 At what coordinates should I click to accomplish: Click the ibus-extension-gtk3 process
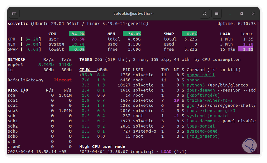coord(211,111)
